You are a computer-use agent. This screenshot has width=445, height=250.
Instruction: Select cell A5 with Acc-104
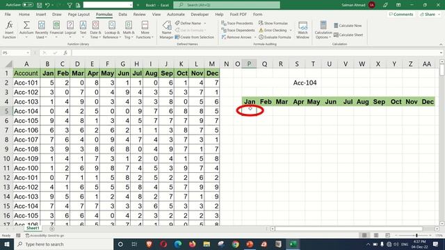pos(26,111)
